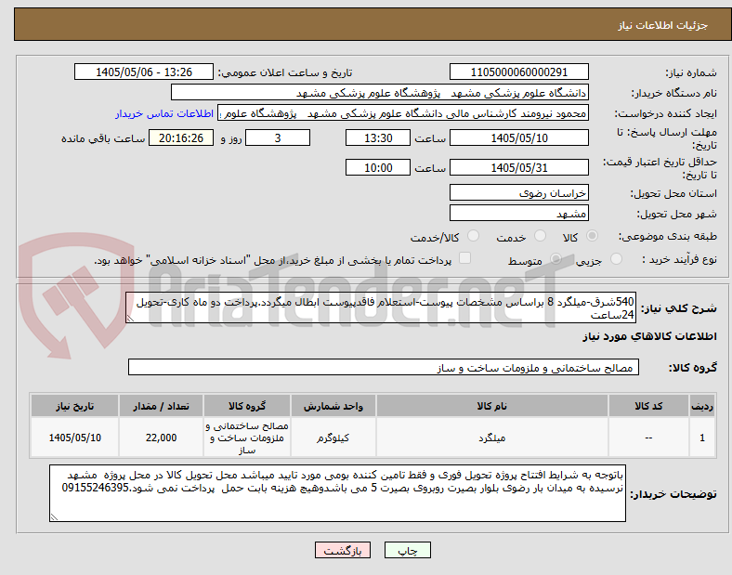The height and width of the screenshot is (575, 732).
Task: Click the جزئیات اطلاعات نیاز page title
Action: [663, 25]
